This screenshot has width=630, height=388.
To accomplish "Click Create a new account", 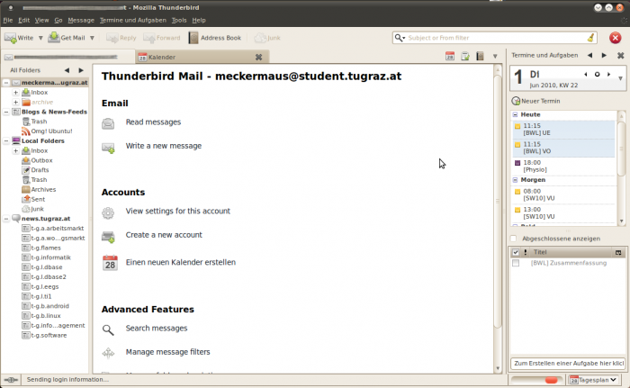I will click(164, 235).
